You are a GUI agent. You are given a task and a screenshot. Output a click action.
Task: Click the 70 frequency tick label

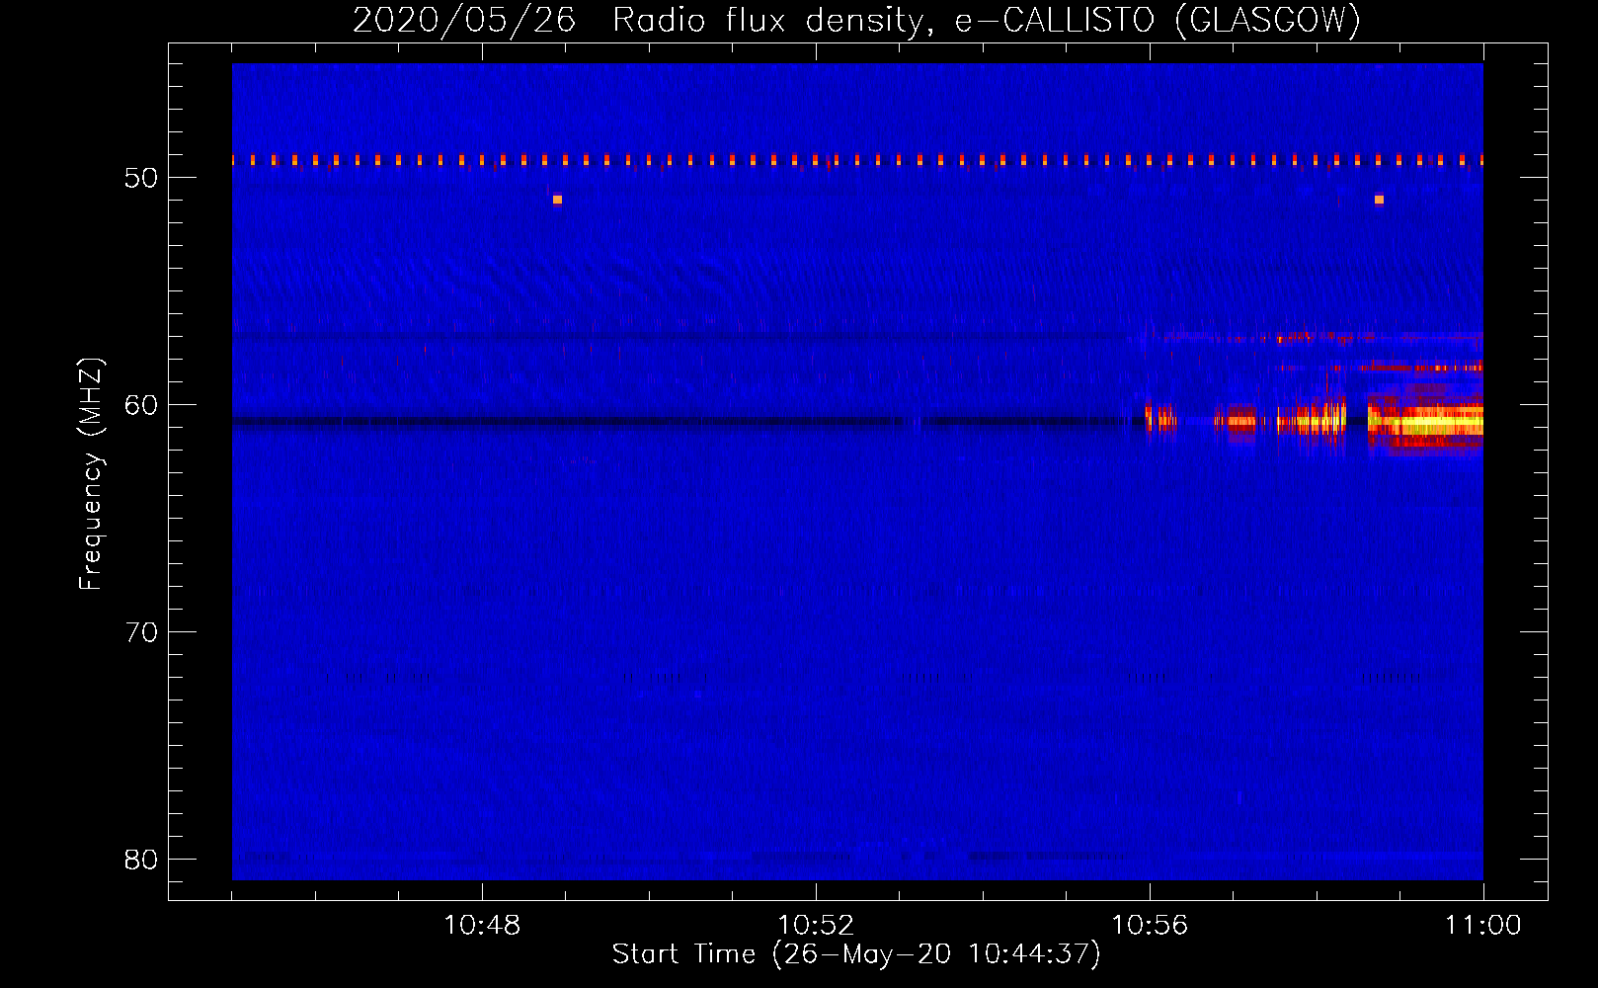[x=140, y=632]
